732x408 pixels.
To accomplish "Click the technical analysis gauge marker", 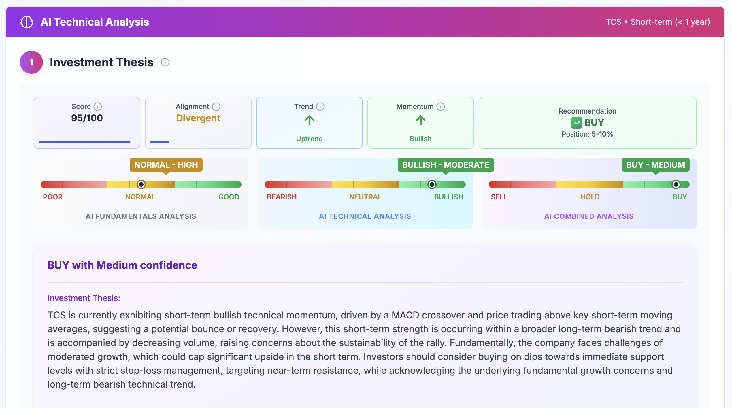I will pos(432,184).
